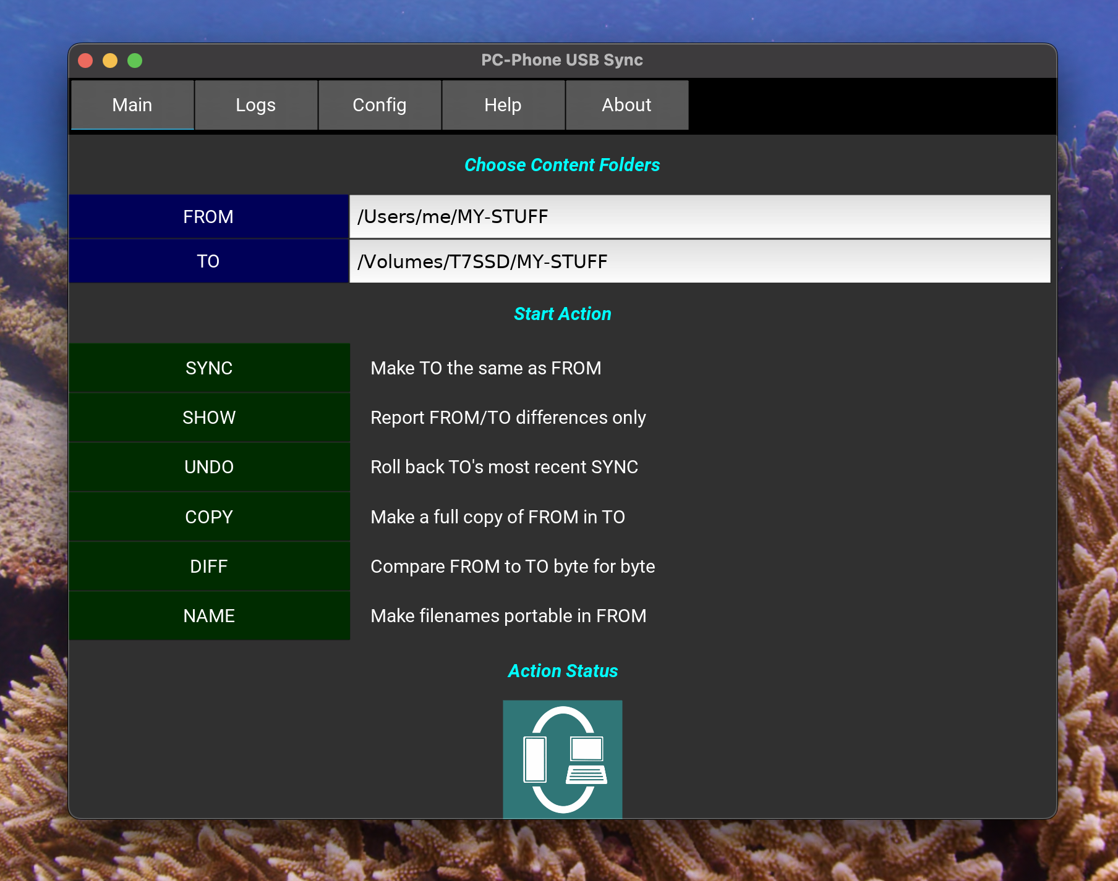Click the PC-Phone sync logo image
The width and height of the screenshot is (1118, 881).
click(562, 759)
